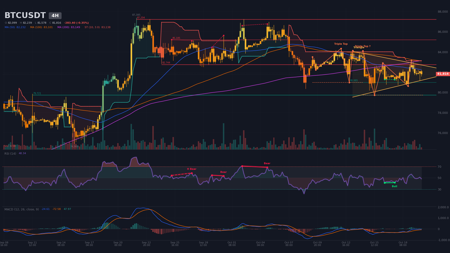Click the Sep 28 12:00 time label
The width and height of the screenshot is (450, 253).
point(203,244)
